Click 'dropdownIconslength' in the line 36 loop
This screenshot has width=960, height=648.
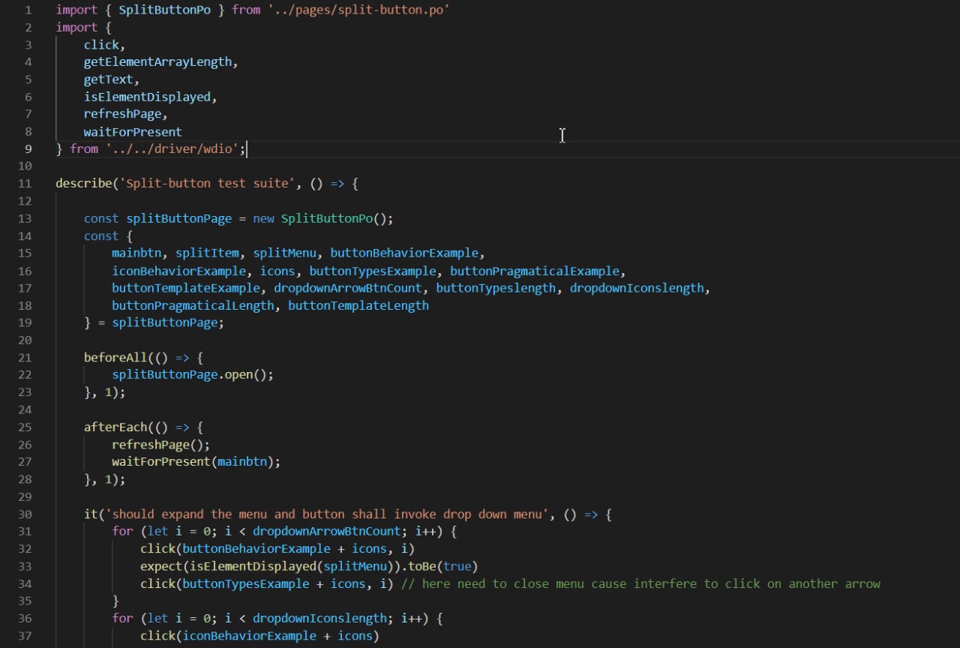(x=319, y=618)
